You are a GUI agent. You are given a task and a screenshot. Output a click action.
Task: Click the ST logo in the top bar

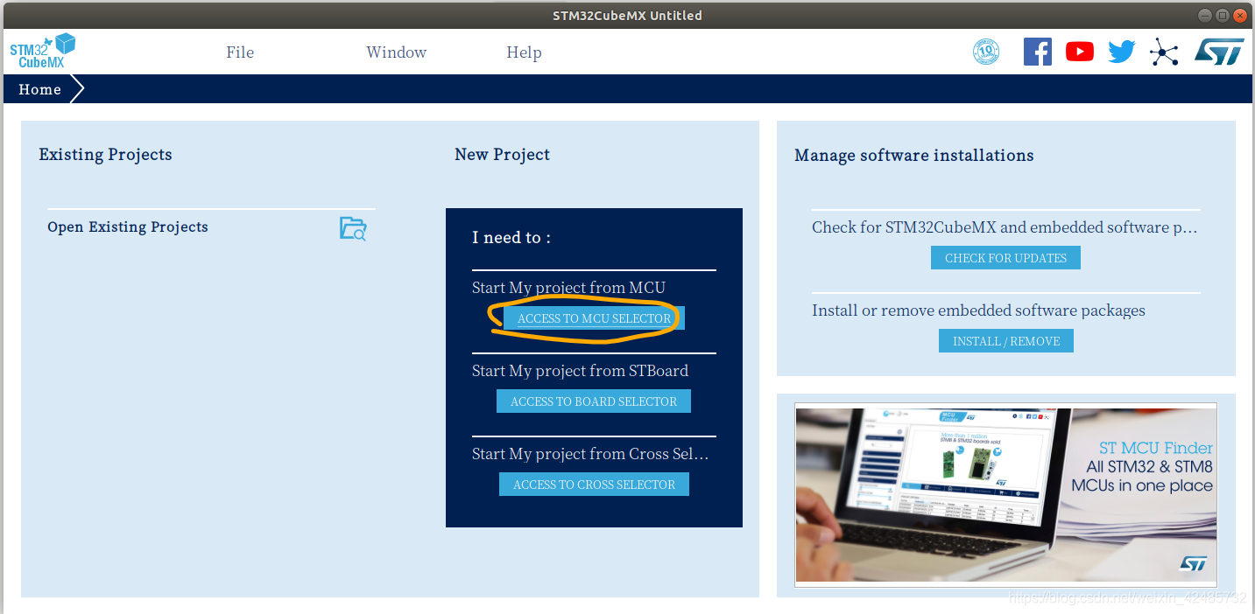pyautogui.click(x=1219, y=52)
